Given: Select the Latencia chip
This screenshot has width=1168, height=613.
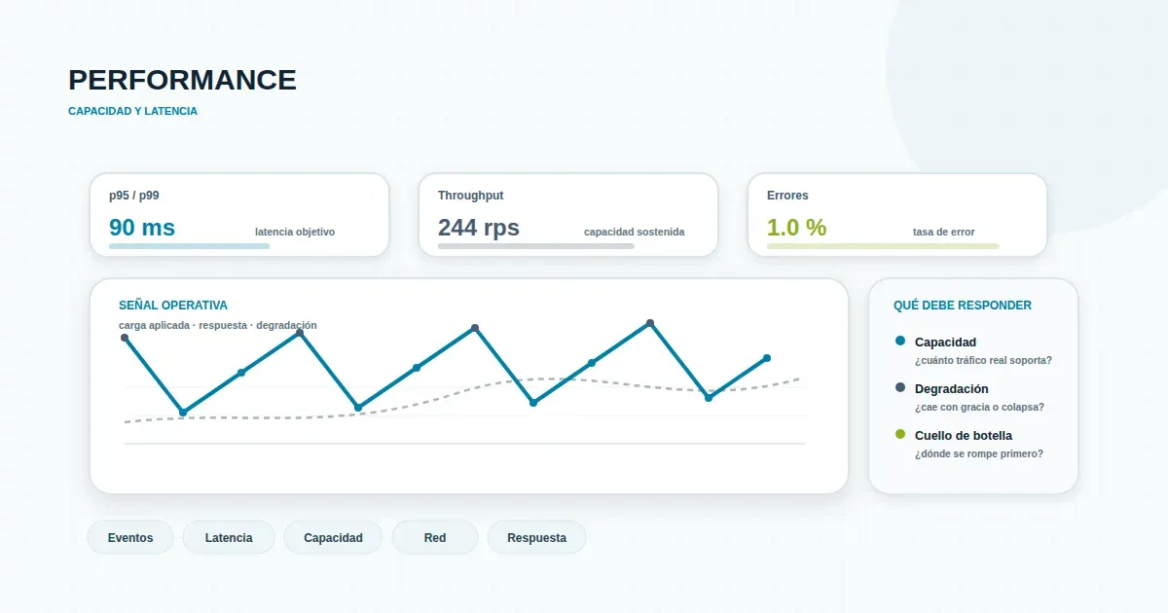Looking at the screenshot, I should [229, 537].
